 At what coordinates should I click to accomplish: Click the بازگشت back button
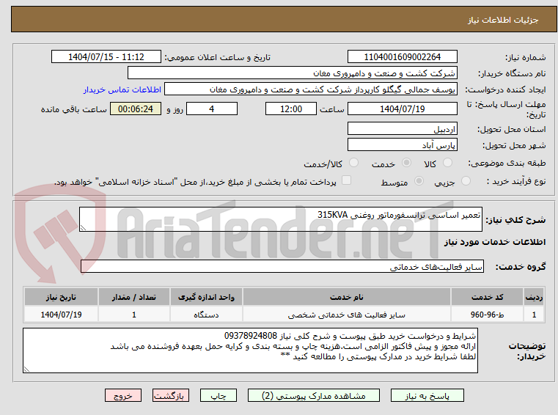[x=170, y=395]
